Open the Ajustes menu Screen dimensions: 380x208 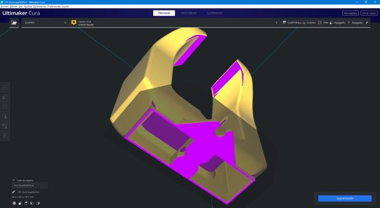coord(28,7)
